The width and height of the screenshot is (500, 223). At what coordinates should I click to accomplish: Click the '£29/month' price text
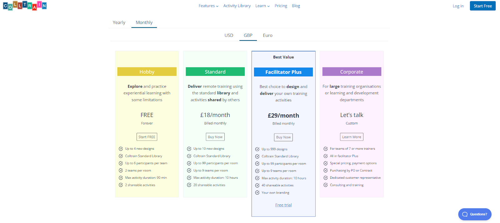[283, 116]
